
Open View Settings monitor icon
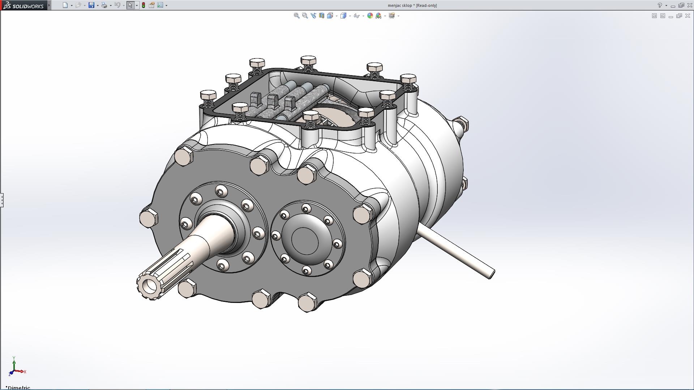tap(391, 16)
